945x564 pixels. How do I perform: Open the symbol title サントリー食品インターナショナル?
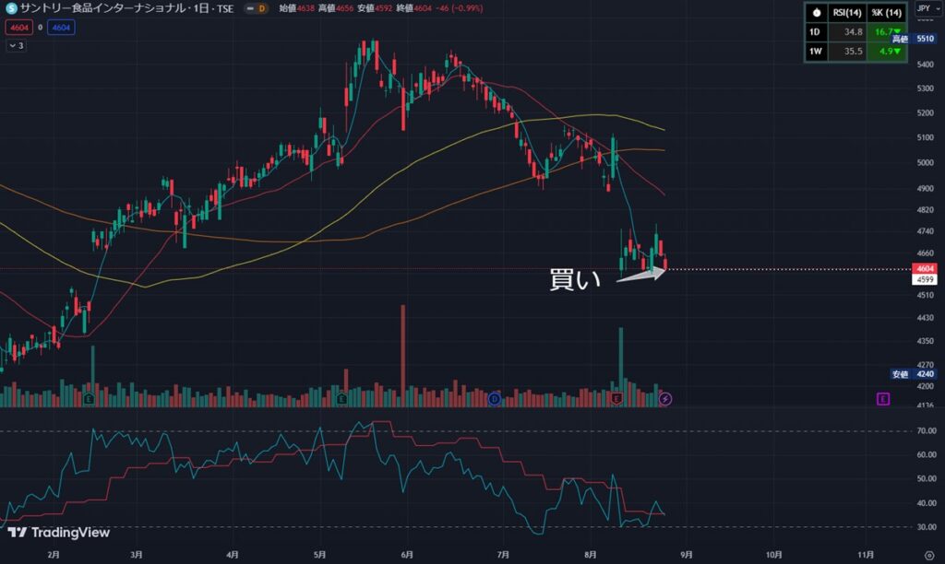click(103, 9)
